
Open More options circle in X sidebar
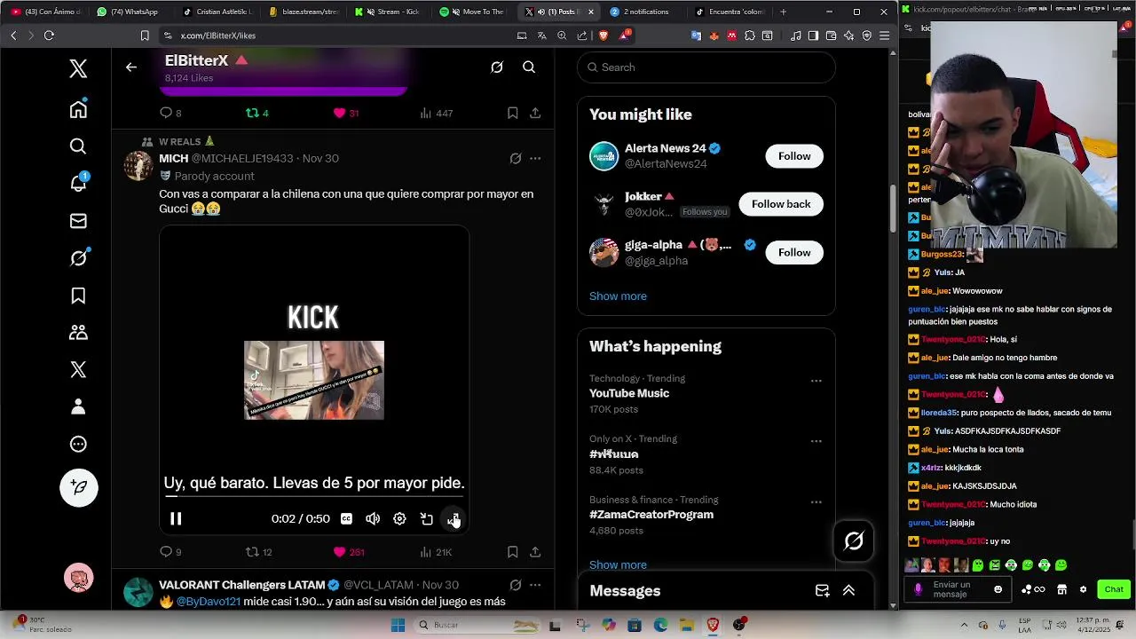(78, 445)
